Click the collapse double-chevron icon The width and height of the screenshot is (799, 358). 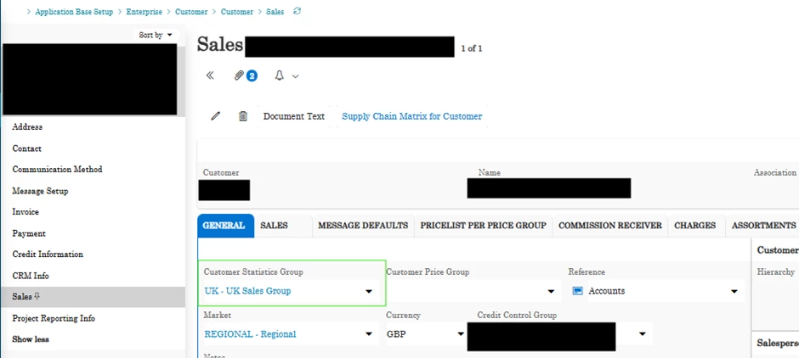coord(210,76)
